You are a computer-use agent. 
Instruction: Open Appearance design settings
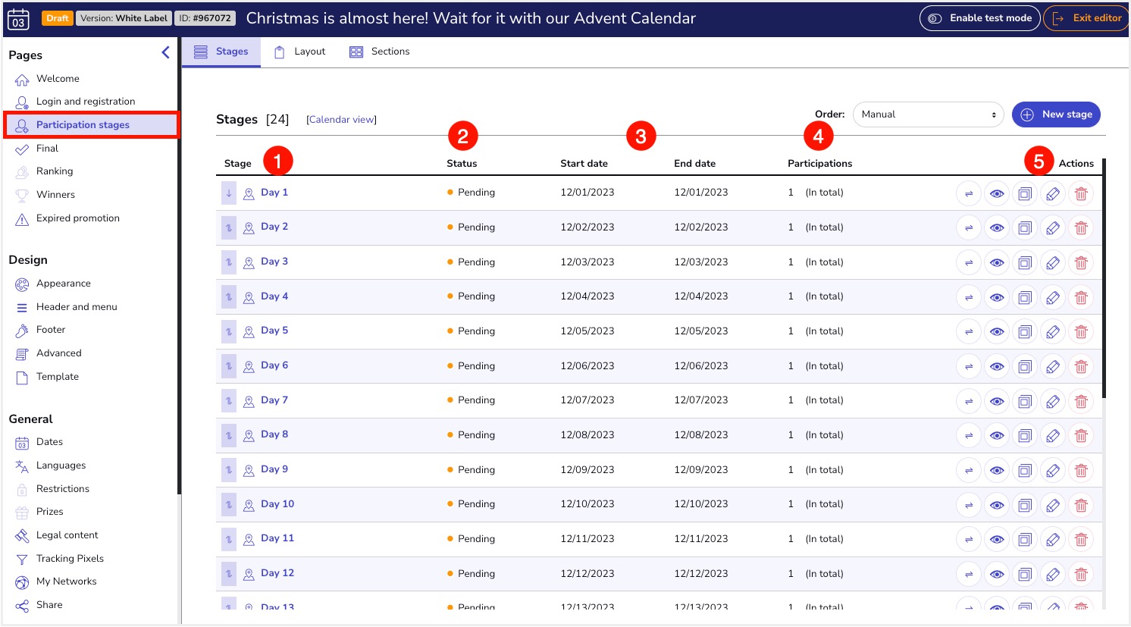[63, 284]
